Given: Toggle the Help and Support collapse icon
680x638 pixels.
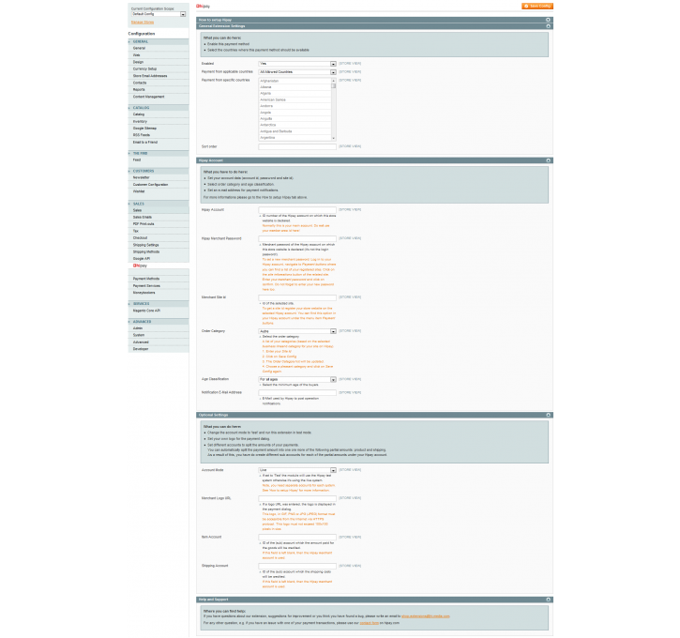Looking at the screenshot, I should (x=548, y=600).
